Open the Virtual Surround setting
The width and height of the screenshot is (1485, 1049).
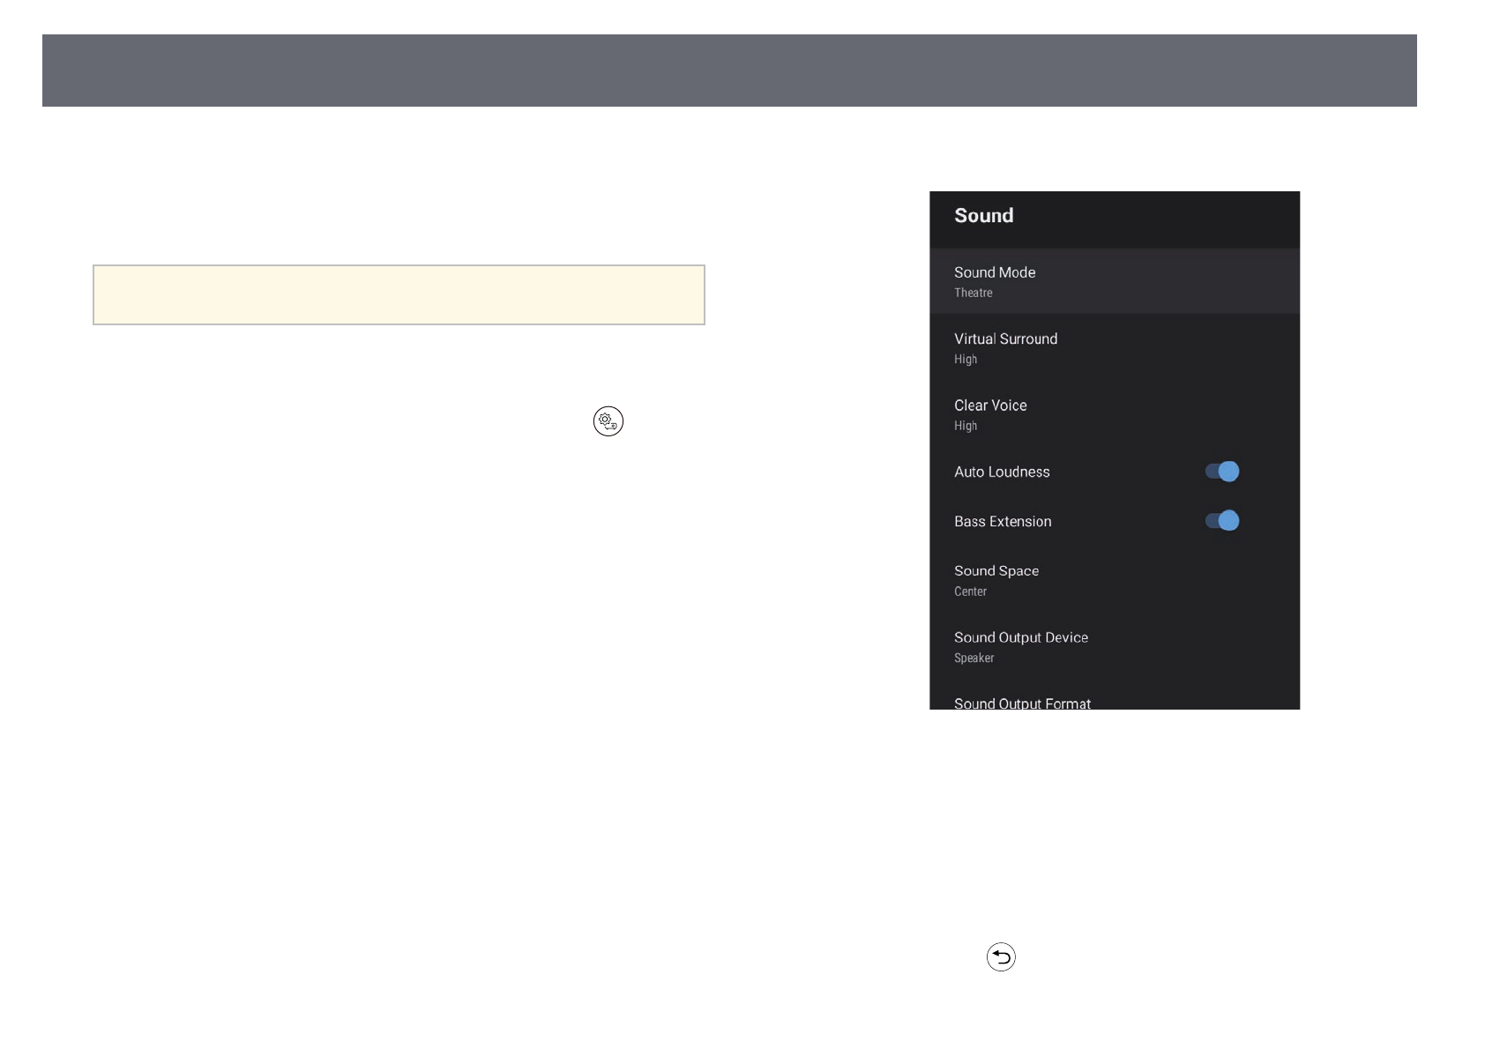point(1005,339)
